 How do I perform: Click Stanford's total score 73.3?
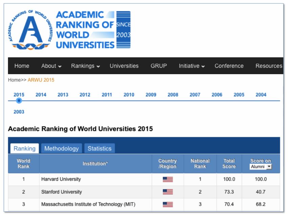(x=229, y=192)
